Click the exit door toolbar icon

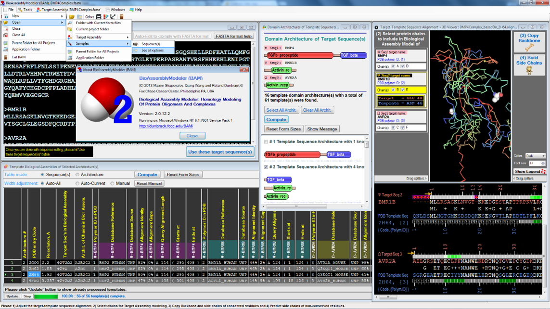point(121,16)
